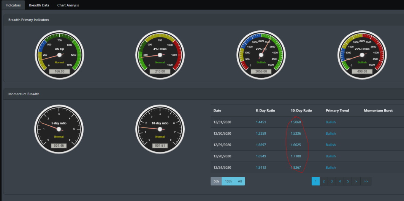Sort by Date column header
Screen dimensions: 404x201
(x=217, y=110)
